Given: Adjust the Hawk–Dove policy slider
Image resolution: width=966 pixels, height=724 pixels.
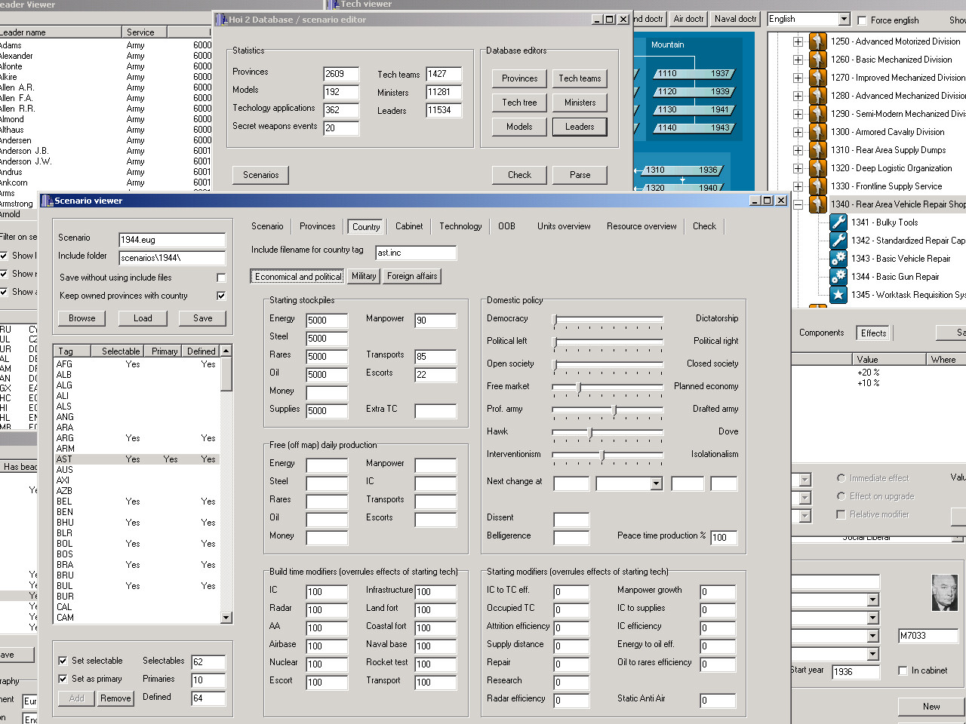Looking at the screenshot, I should [x=590, y=432].
